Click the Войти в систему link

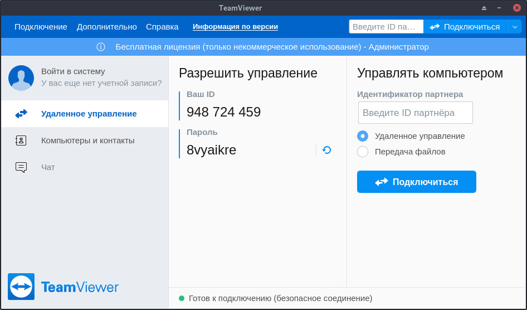[73, 71]
